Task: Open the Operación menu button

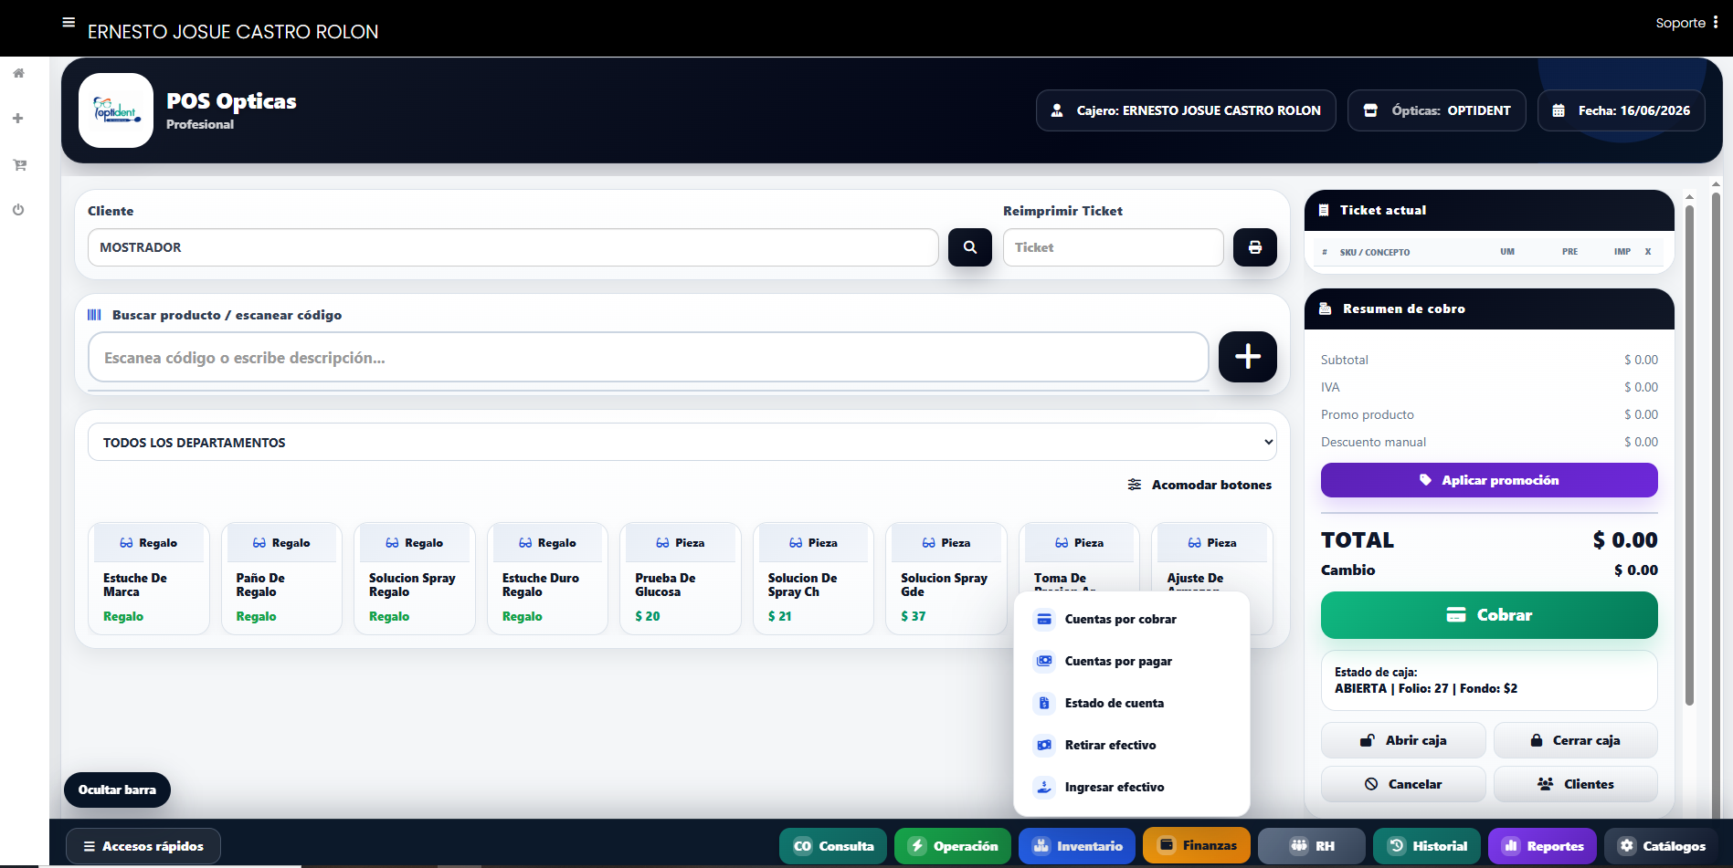Action: [x=953, y=846]
